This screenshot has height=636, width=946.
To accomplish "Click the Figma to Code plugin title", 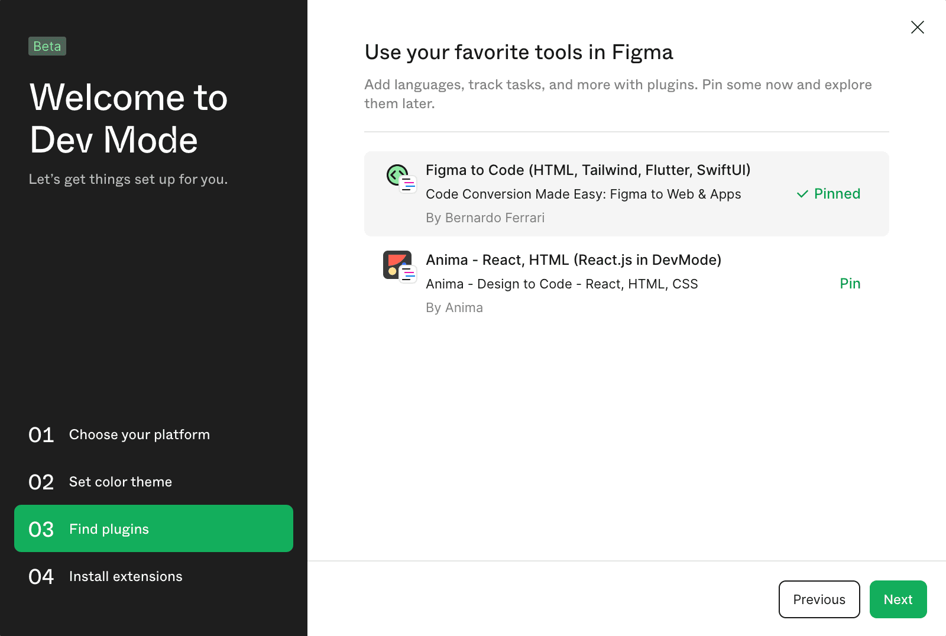I will coord(588,170).
